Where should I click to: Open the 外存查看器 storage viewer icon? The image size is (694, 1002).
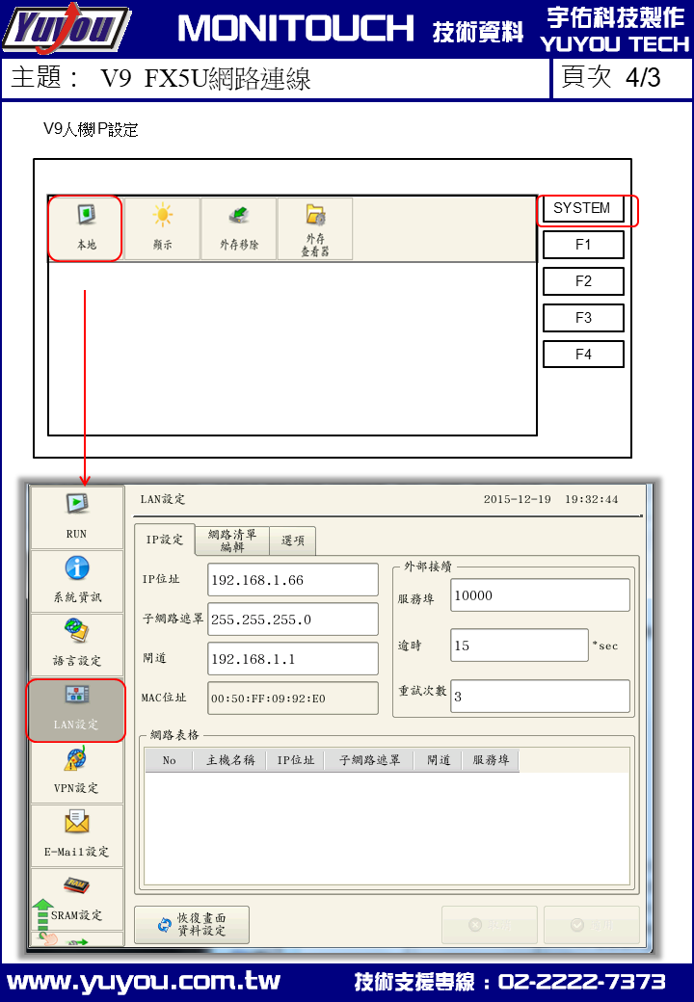[x=315, y=228]
